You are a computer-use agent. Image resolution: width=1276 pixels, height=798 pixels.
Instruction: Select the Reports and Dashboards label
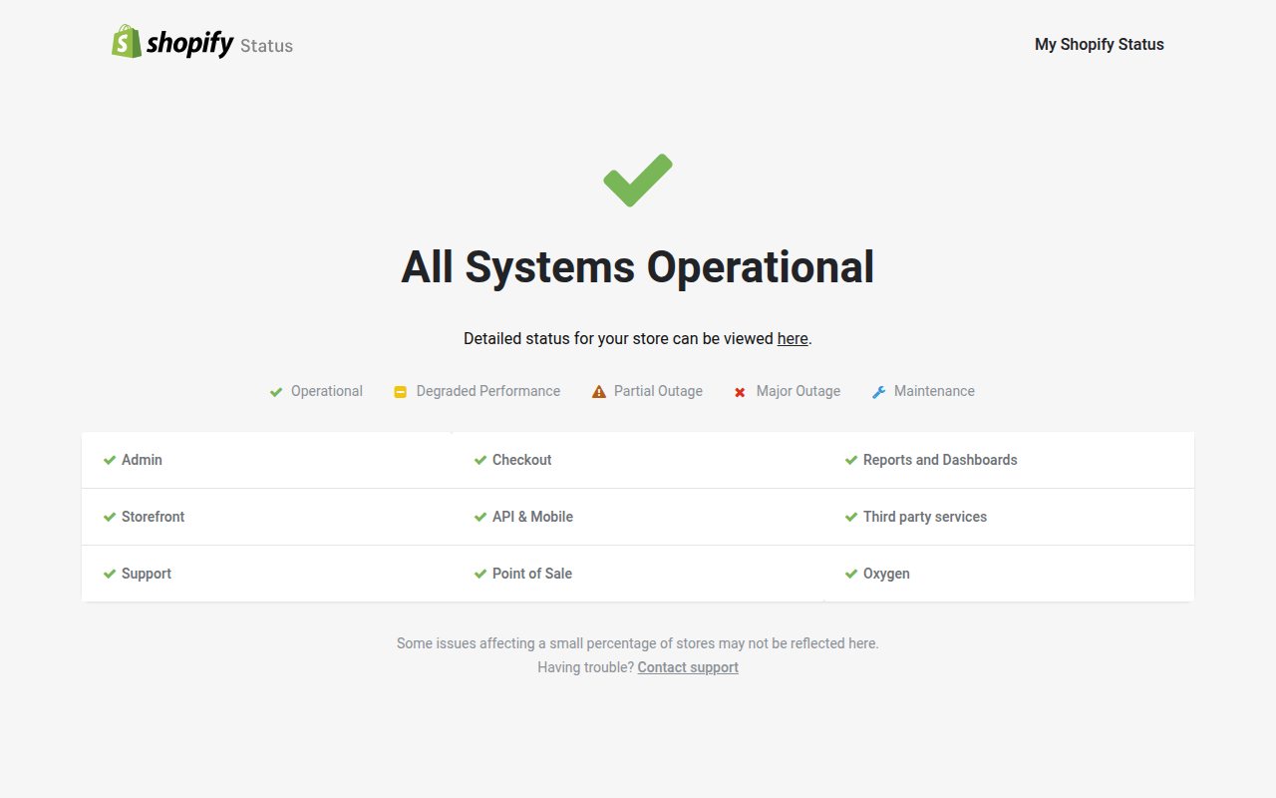(x=940, y=460)
